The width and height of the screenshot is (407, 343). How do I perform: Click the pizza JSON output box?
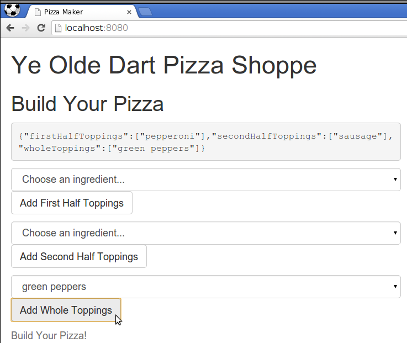point(206,142)
